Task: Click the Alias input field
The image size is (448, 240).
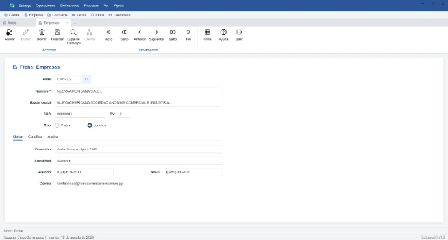Action: point(68,79)
